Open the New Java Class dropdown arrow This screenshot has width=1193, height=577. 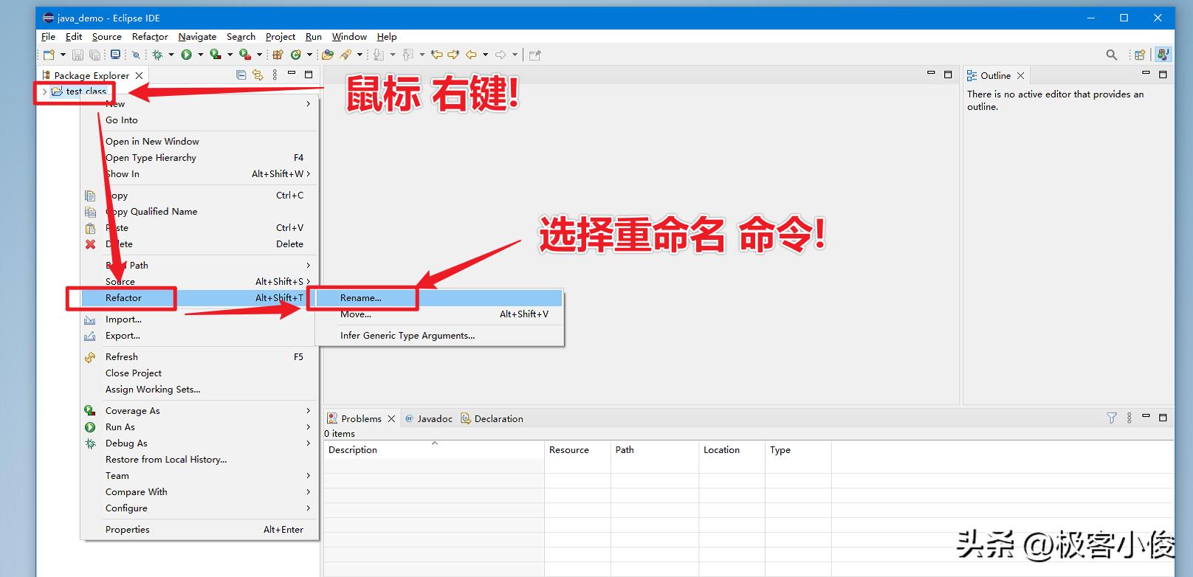309,55
